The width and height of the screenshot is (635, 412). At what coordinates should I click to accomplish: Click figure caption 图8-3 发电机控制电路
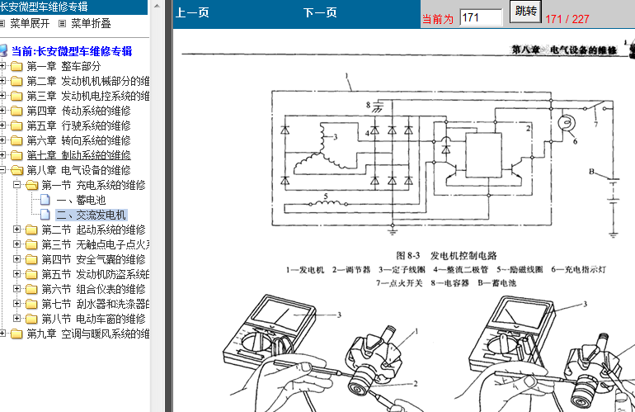[446, 255]
